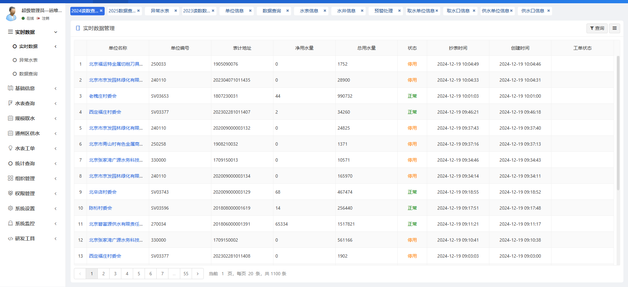Expand the 通州区供水 menu
The width and height of the screenshot is (628, 287).
(56, 134)
